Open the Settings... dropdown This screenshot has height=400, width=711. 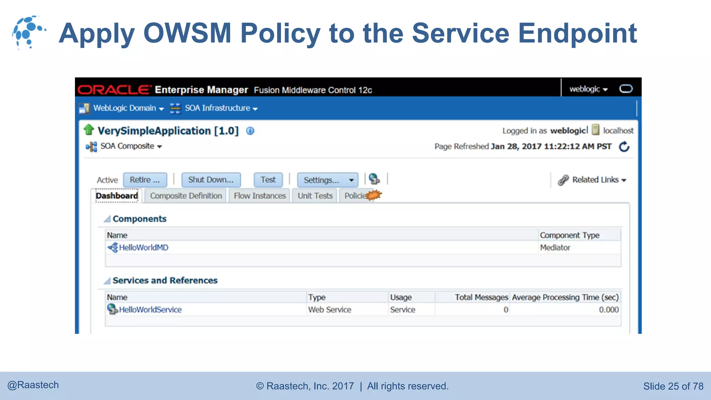[x=327, y=180]
